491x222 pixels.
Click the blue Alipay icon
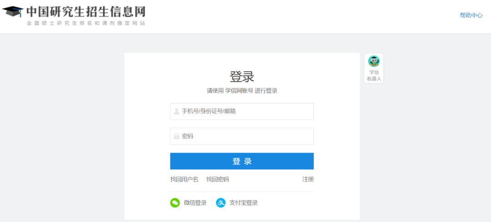pyautogui.click(x=221, y=203)
